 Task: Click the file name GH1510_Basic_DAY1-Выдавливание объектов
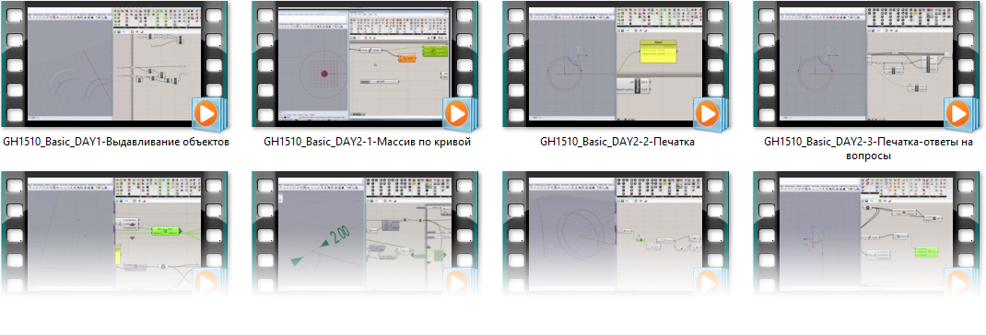(116, 142)
